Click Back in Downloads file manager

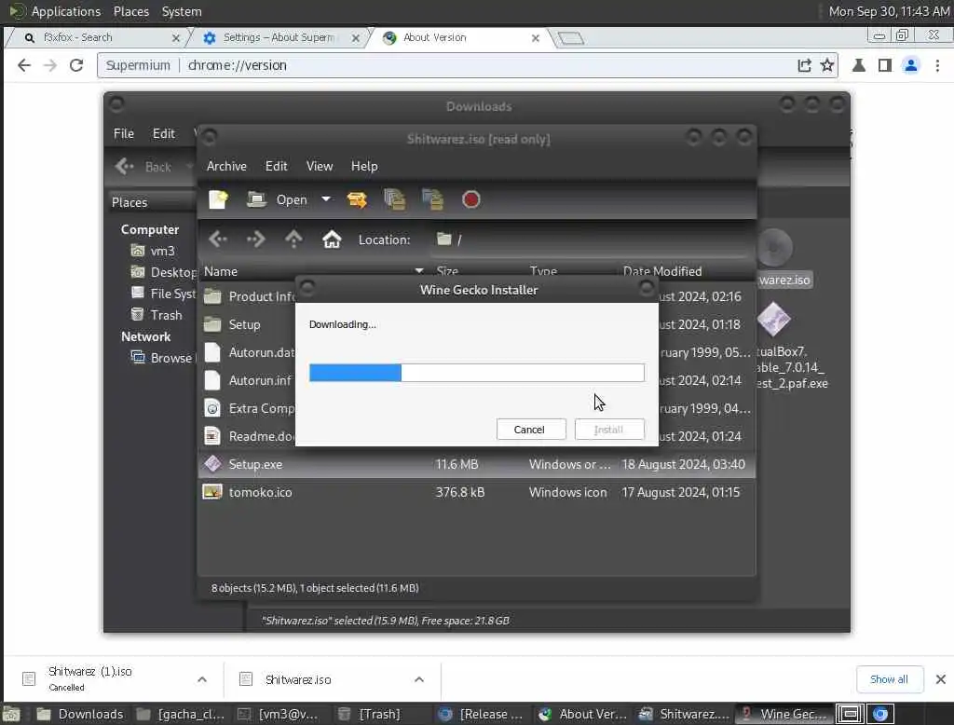[144, 166]
